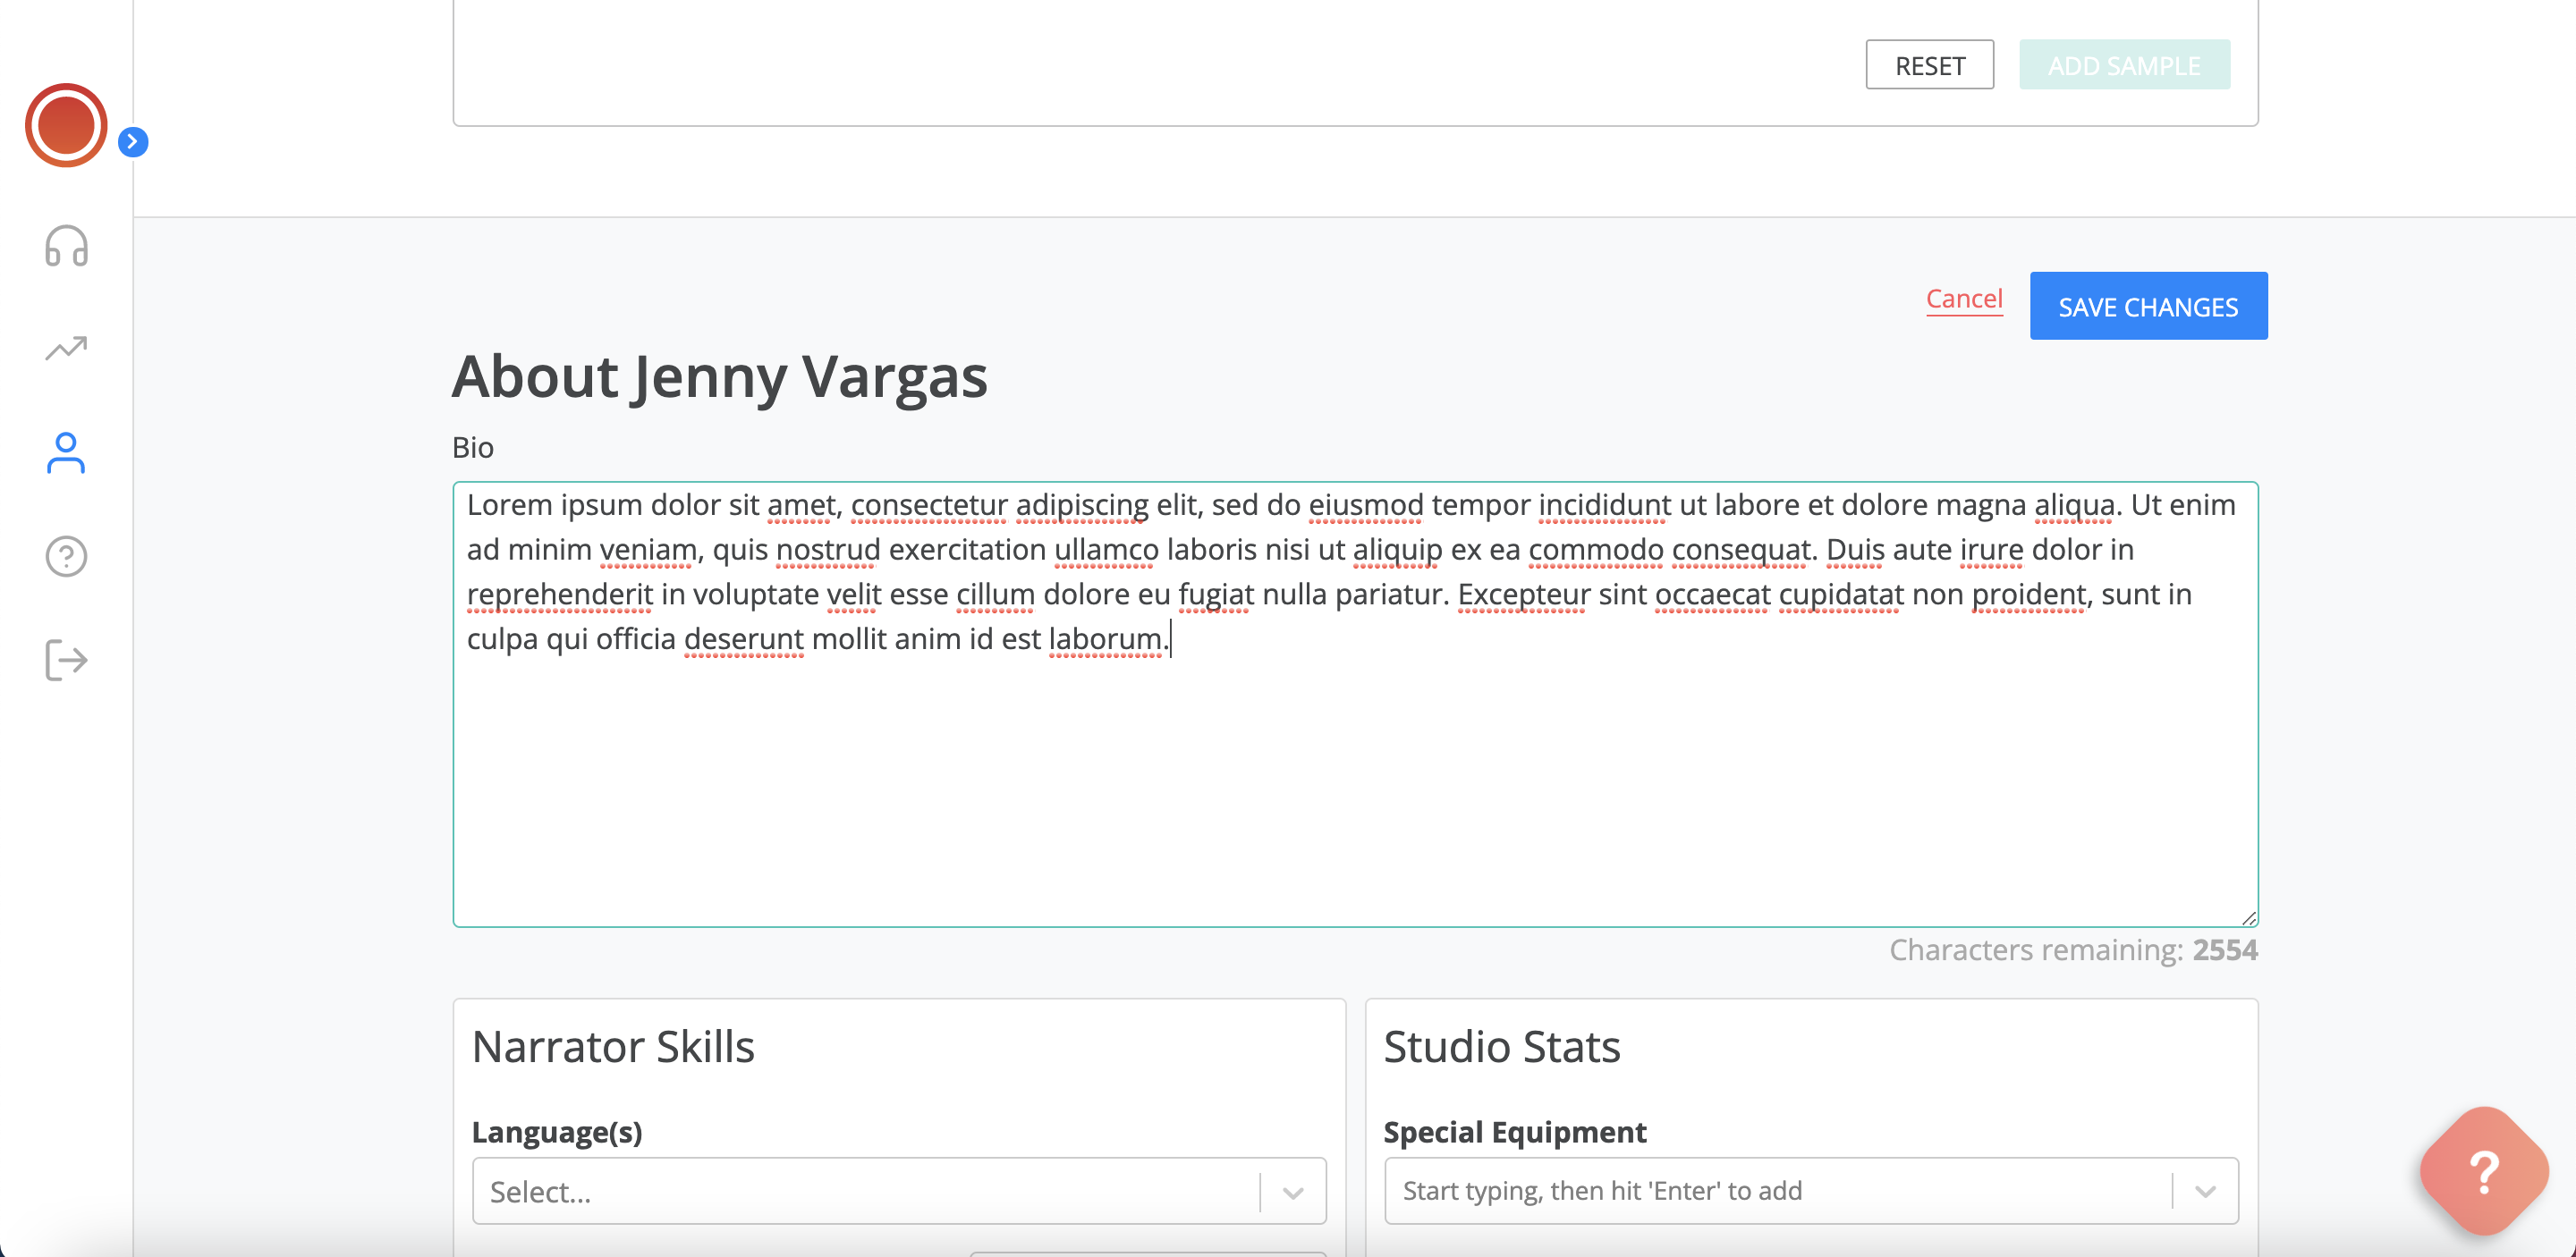Click the red record logo icon
The image size is (2576, 1257).
(x=66, y=125)
